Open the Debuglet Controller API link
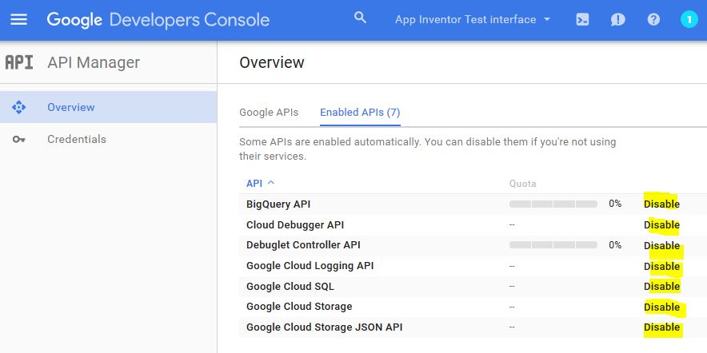The width and height of the screenshot is (707, 353). 303,245
